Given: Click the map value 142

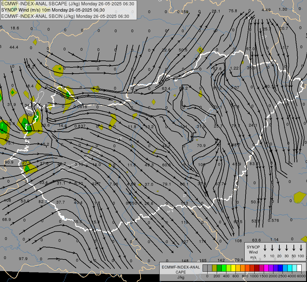Looking at the screenshot, I should pos(221,260).
